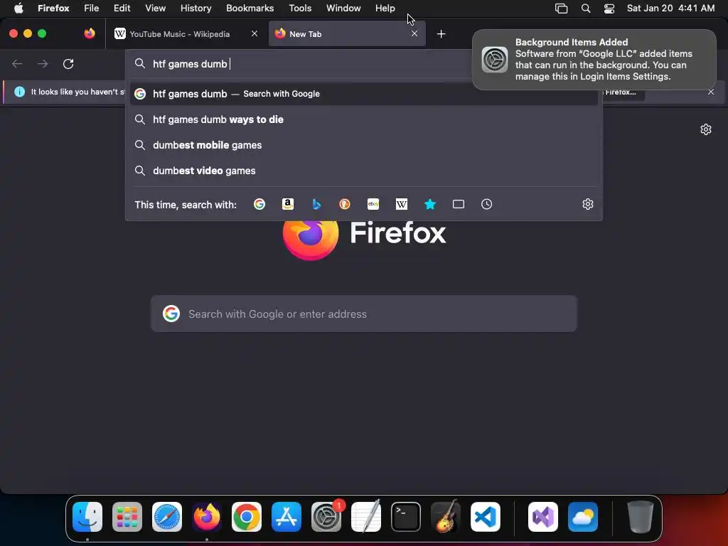728x546 pixels.
Task: Open the Help menu
Action: coord(385,8)
